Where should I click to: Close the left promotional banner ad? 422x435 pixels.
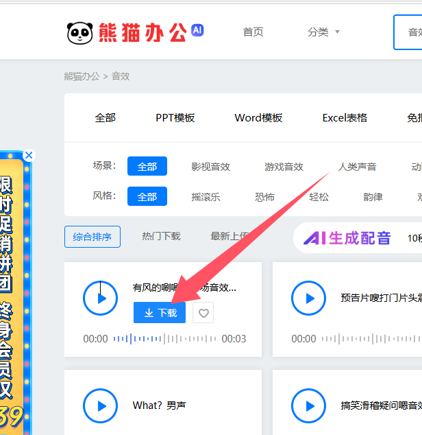tap(28, 156)
